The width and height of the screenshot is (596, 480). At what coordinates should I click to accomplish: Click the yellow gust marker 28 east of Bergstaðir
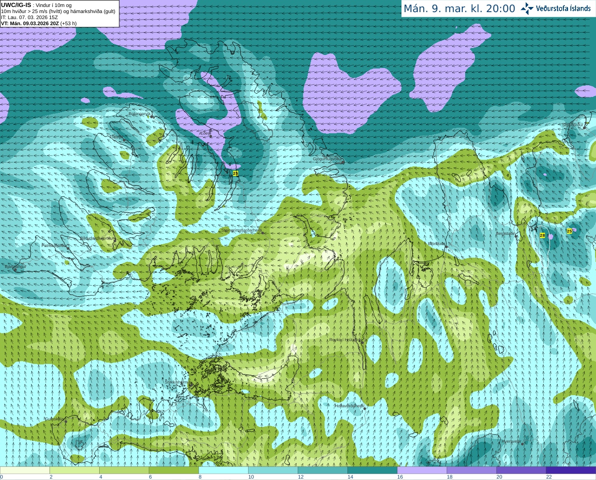(x=542, y=235)
